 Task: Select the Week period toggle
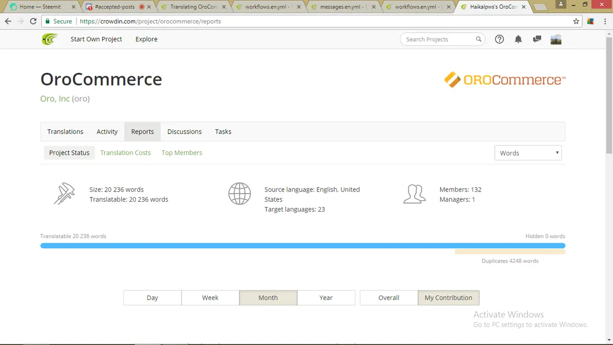click(210, 298)
